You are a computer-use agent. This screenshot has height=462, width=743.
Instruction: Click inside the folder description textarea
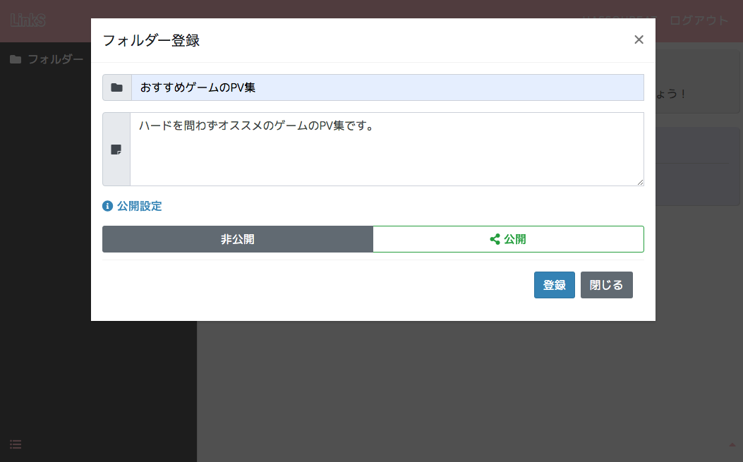387,149
